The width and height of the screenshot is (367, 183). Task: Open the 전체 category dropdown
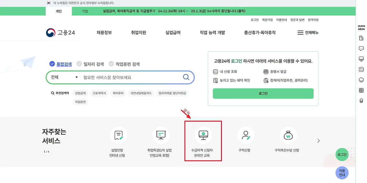(64, 77)
